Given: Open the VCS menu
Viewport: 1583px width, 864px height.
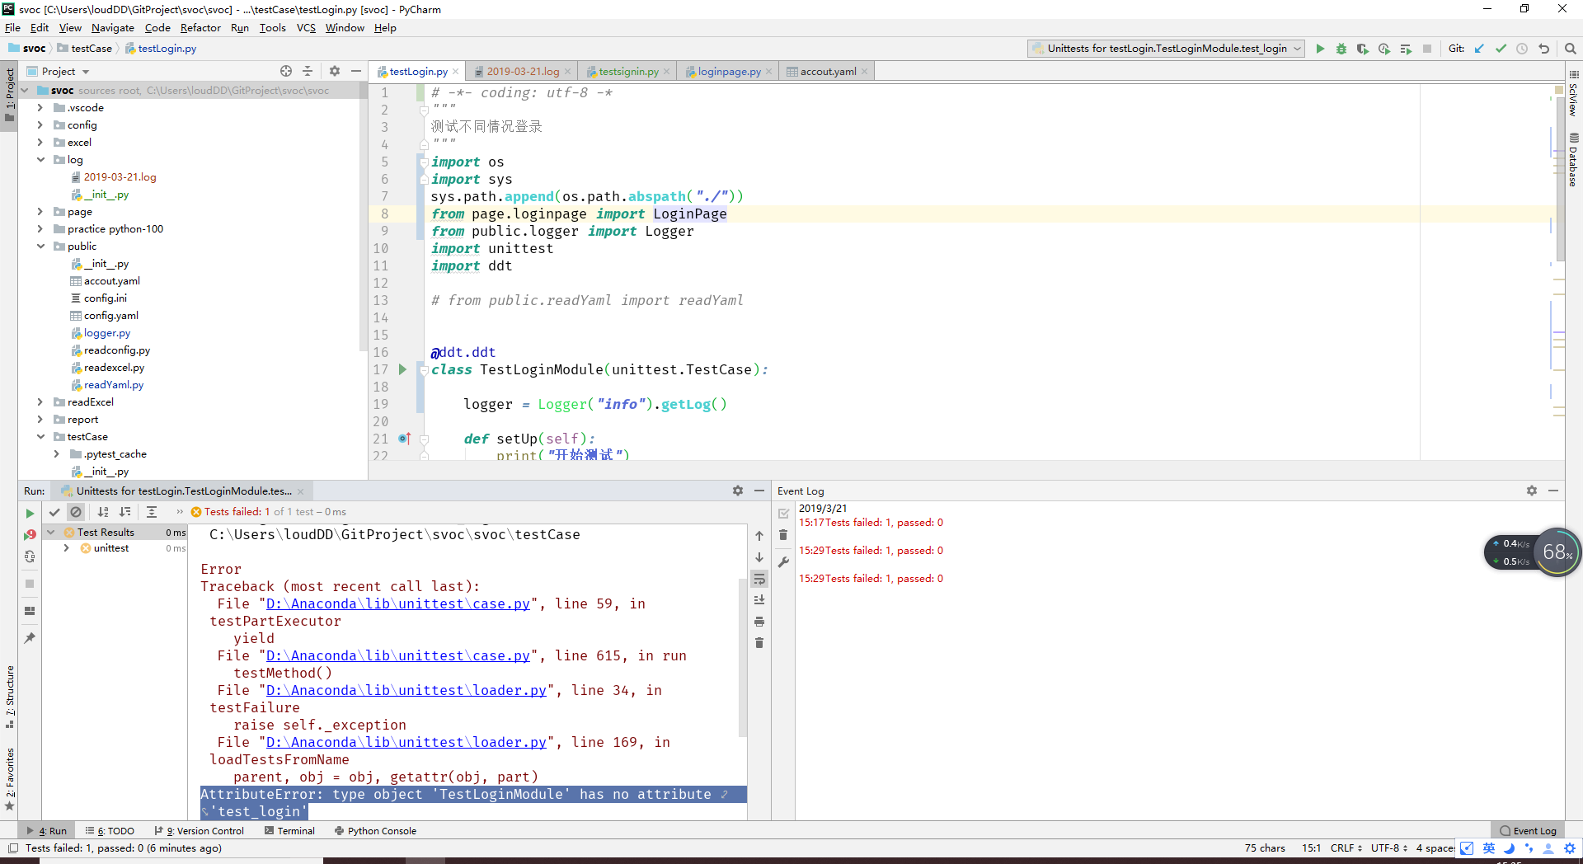Looking at the screenshot, I should [x=306, y=28].
